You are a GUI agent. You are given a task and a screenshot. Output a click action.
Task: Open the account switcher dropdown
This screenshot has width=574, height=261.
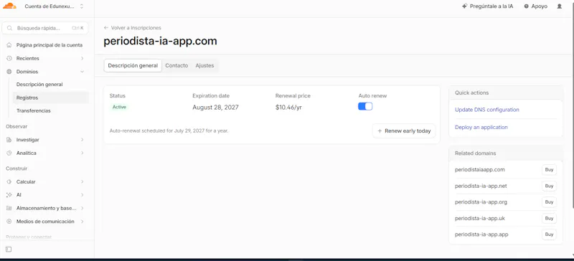[55, 6]
